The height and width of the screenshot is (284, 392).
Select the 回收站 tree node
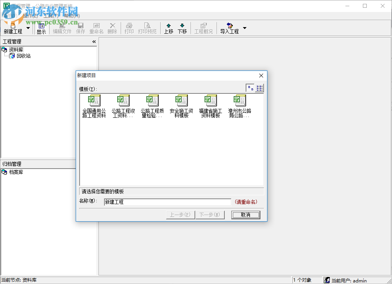click(24, 56)
